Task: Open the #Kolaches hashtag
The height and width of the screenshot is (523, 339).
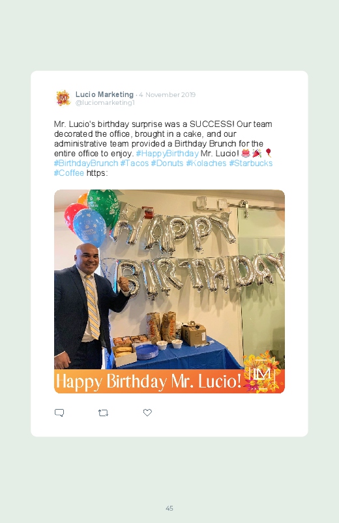Action: [206, 163]
